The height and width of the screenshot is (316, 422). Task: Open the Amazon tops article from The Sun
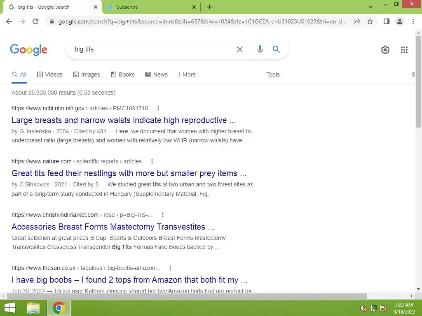coord(129,280)
